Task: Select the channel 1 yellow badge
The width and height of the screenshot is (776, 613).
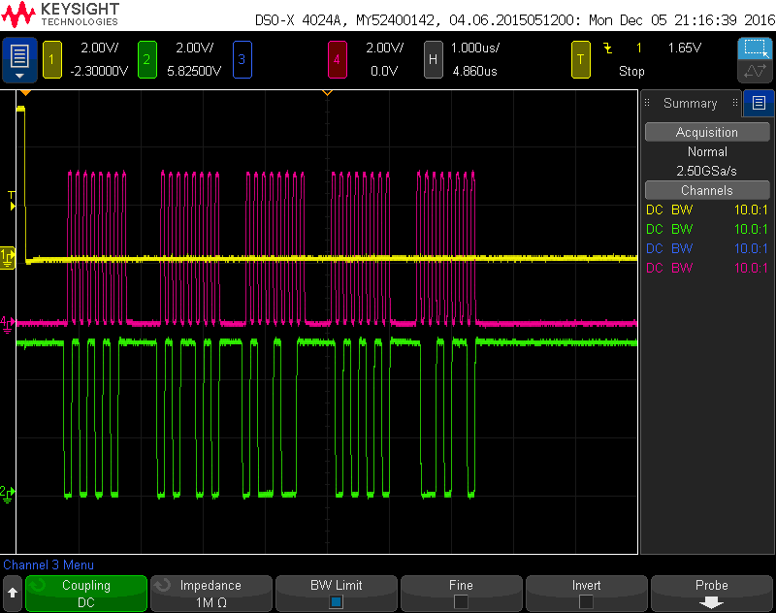Action: click(x=52, y=60)
